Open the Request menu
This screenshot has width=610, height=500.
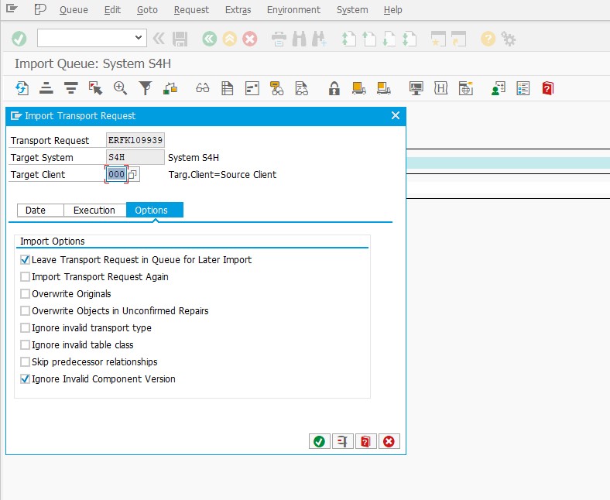click(x=191, y=10)
